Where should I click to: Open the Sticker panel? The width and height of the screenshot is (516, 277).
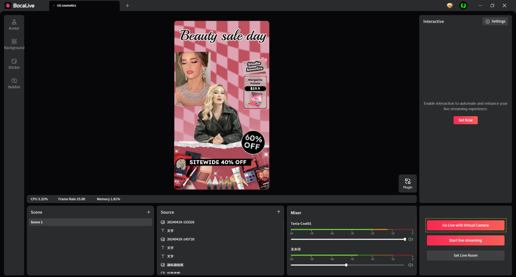tap(14, 64)
